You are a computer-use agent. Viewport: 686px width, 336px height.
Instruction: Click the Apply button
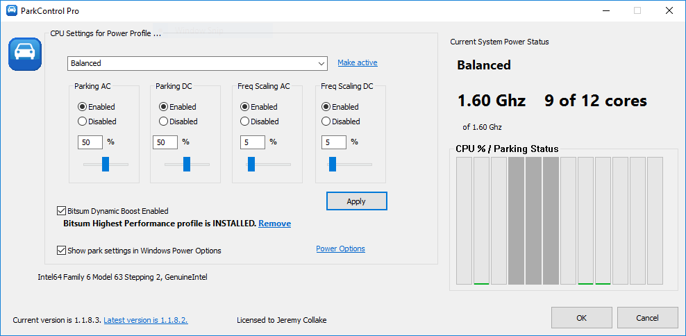click(356, 201)
